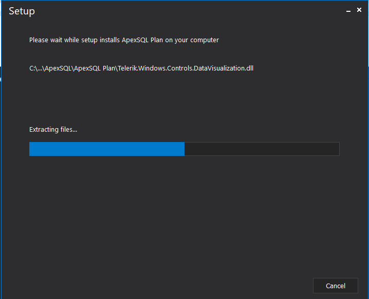Minimize the Setup window
Image resolution: width=369 pixels, height=299 pixels.
point(348,11)
